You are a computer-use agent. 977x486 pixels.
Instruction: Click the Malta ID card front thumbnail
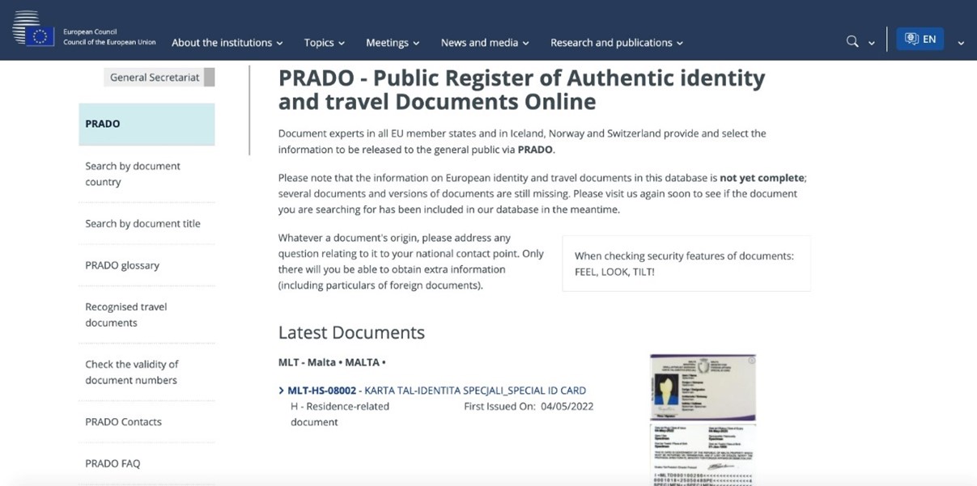(703, 387)
